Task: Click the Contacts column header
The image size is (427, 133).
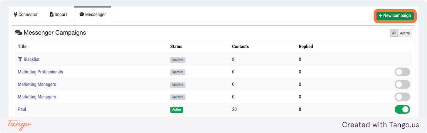Action: click(240, 47)
